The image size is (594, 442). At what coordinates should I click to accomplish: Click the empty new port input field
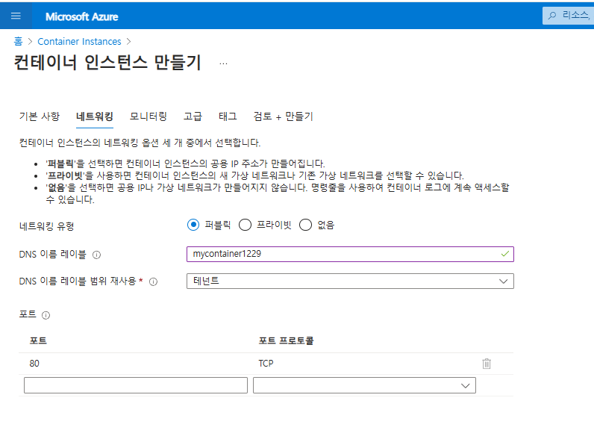pyautogui.click(x=136, y=385)
